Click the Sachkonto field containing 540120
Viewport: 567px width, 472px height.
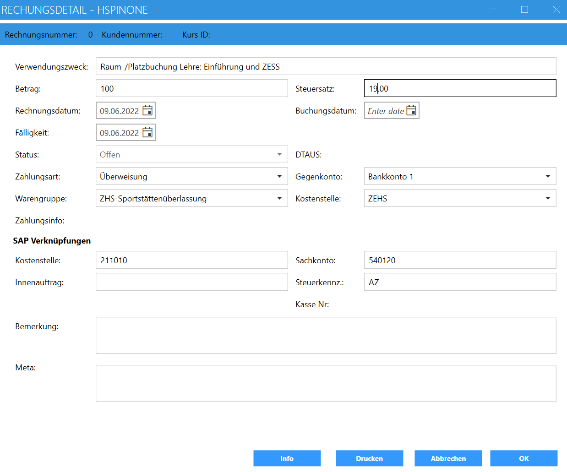460,260
